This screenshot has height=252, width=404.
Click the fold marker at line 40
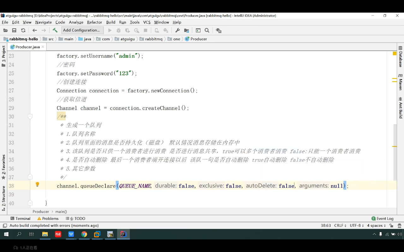tap(30, 203)
